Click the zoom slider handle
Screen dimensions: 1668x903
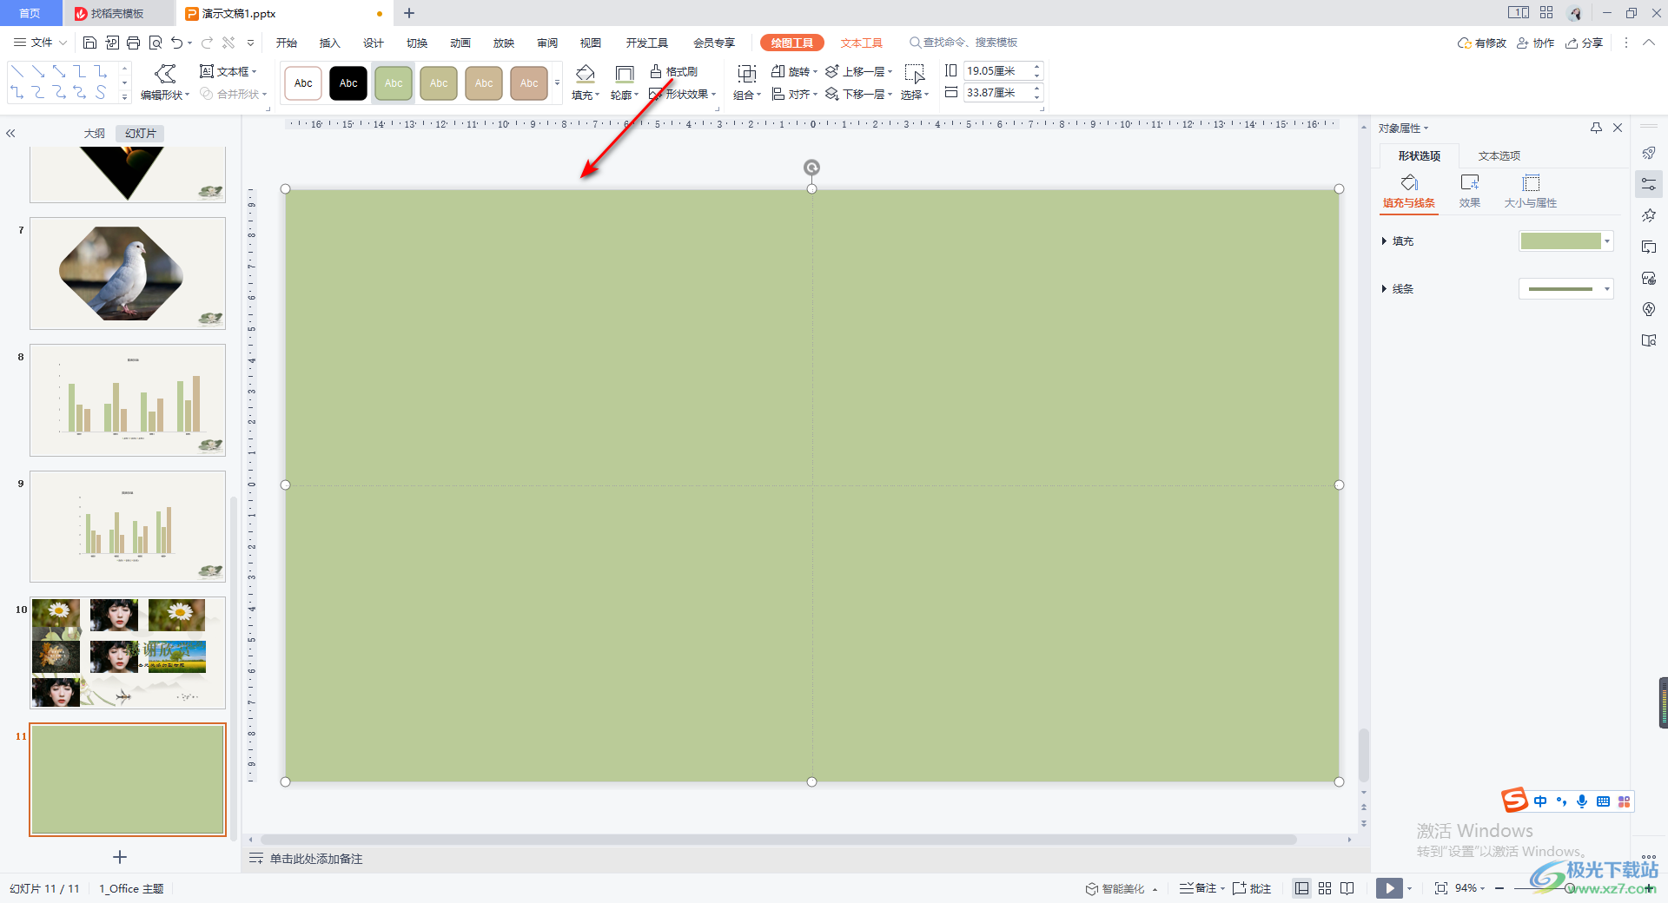[x=1570, y=888]
